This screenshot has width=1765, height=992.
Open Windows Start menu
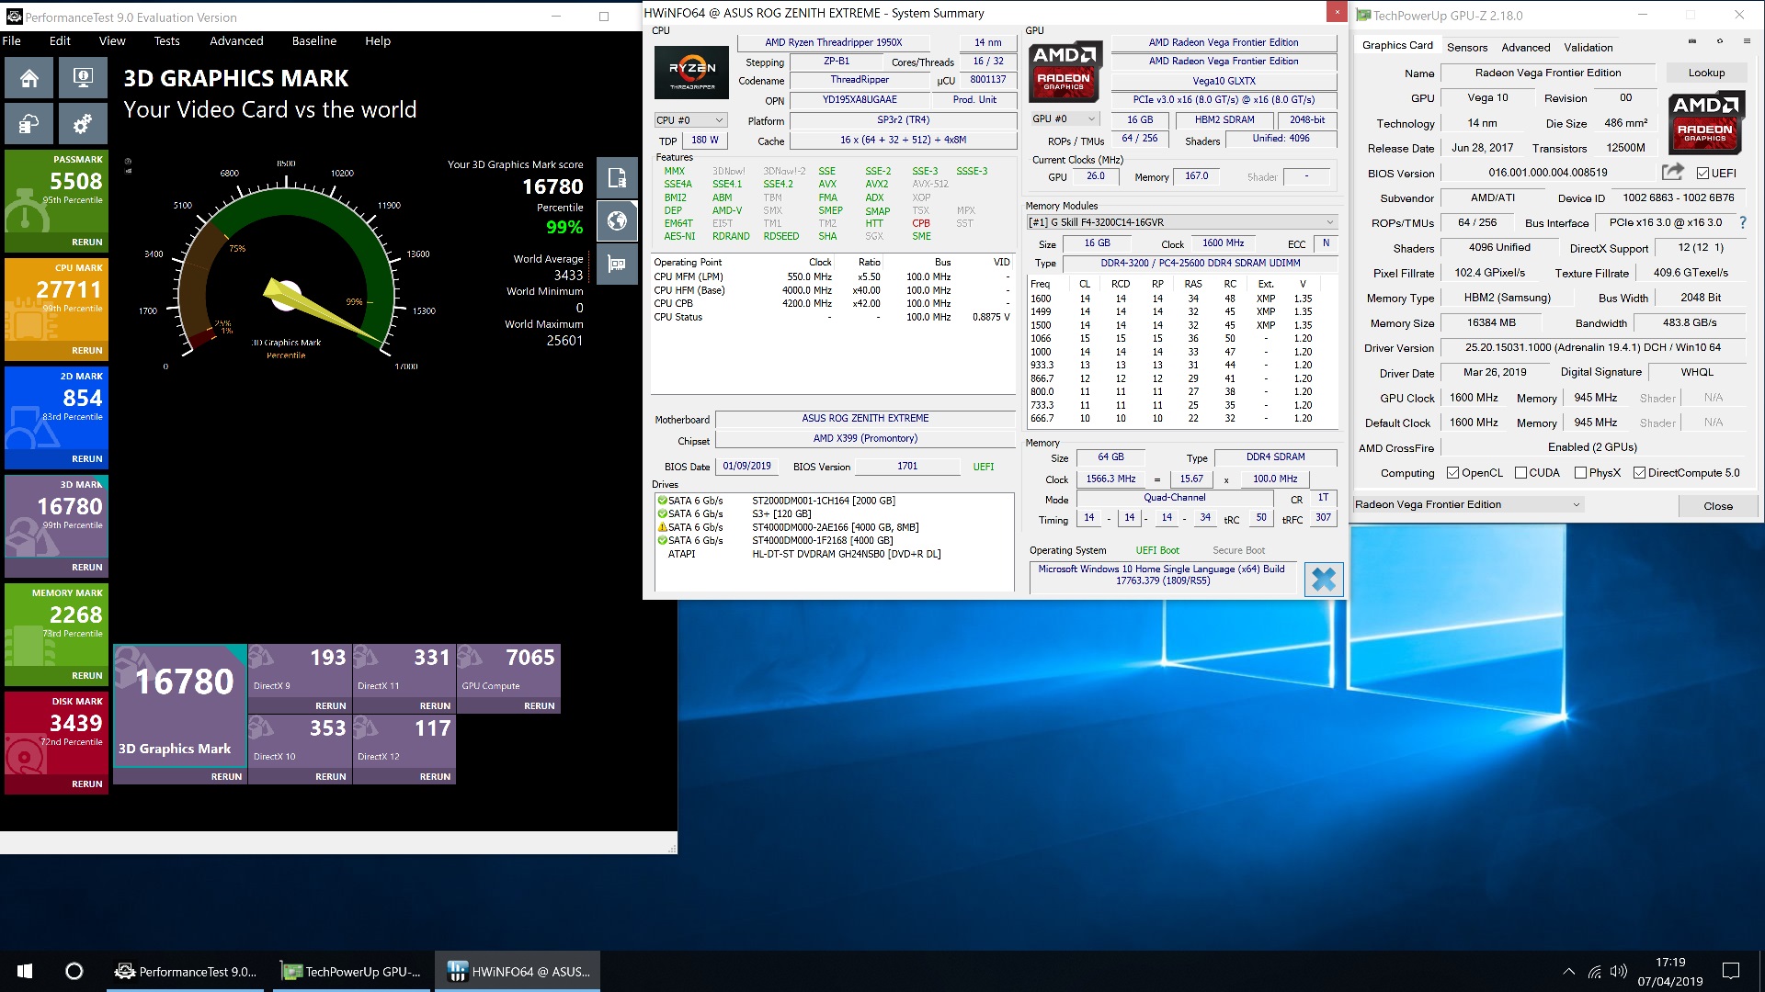point(25,971)
